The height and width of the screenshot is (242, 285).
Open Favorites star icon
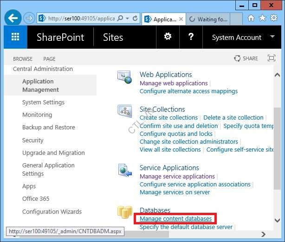(x=262, y=18)
